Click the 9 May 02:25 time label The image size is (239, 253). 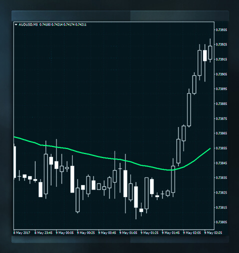tap(213, 233)
